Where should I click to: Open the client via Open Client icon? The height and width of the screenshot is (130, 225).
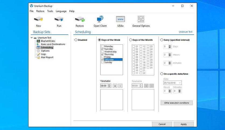tap(100, 19)
